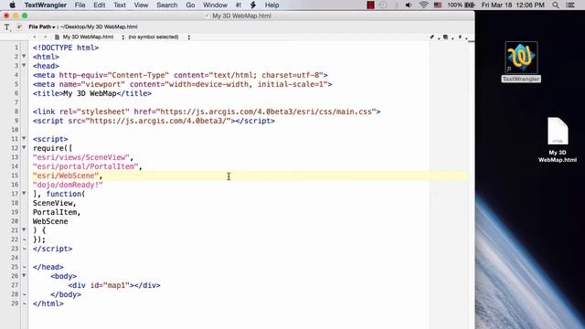Click the "esri/portal/PortalItem" string on line 14
This screenshot has height=329, width=585.
[x=85, y=166]
